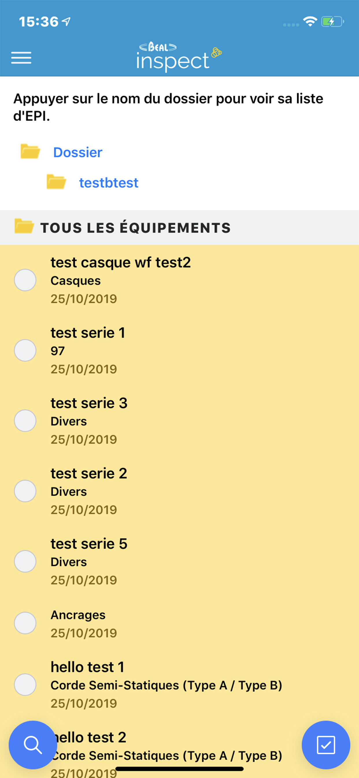Select radio button for Ancrages item
359x778 pixels.
coord(25,623)
